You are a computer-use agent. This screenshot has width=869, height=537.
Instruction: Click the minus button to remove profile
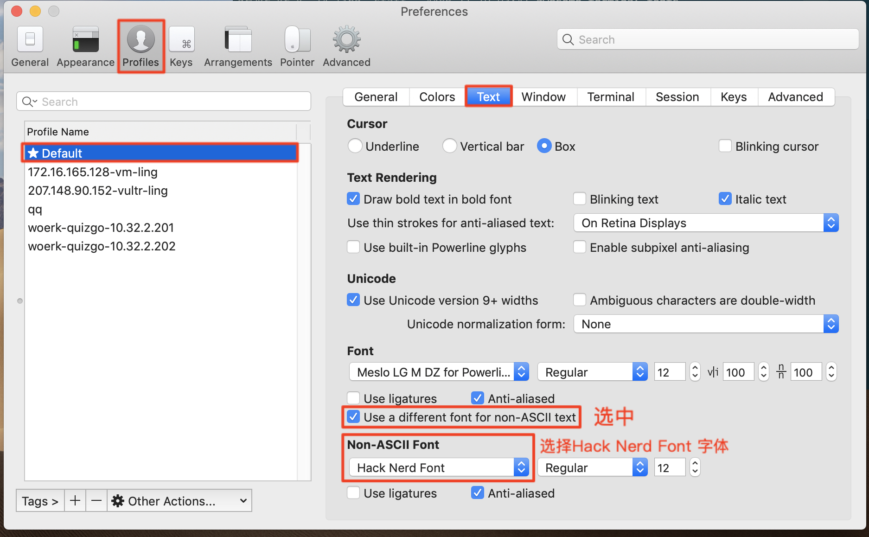point(96,501)
